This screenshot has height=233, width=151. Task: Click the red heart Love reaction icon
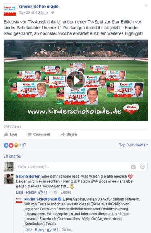(11, 145)
